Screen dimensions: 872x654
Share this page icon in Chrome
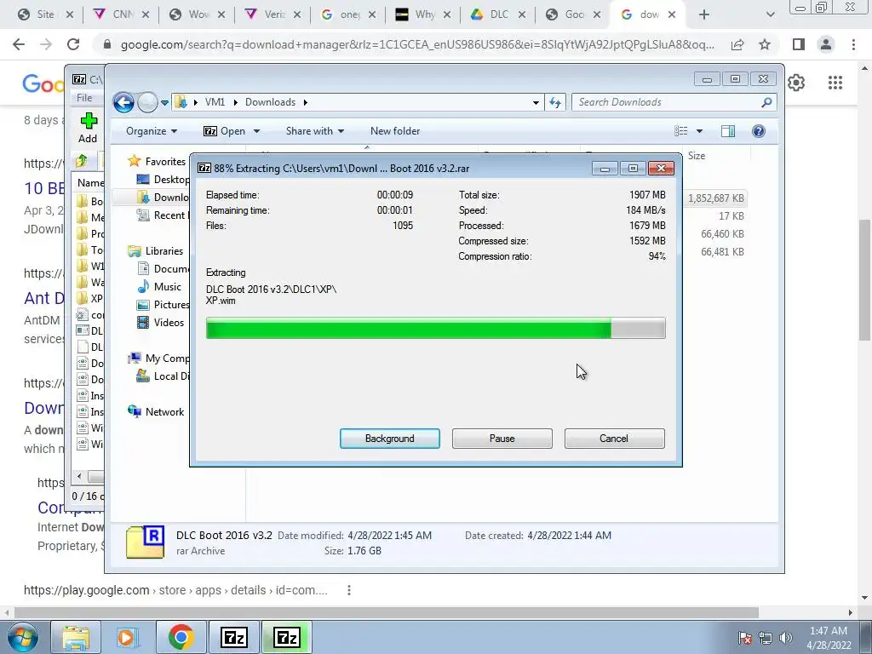(x=737, y=44)
